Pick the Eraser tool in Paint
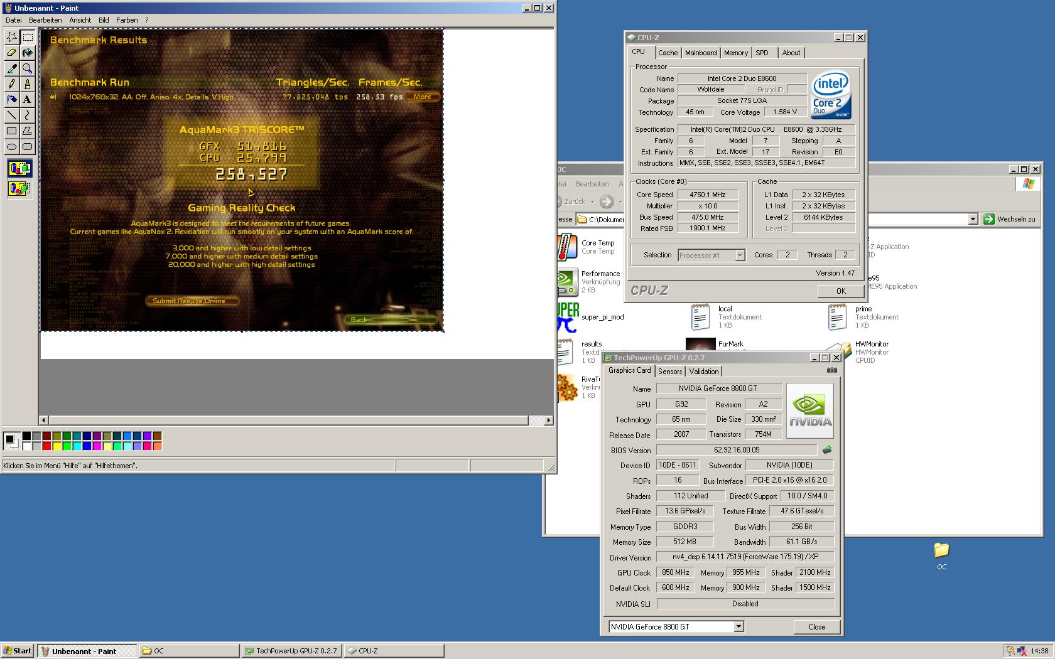 (11, 53)
